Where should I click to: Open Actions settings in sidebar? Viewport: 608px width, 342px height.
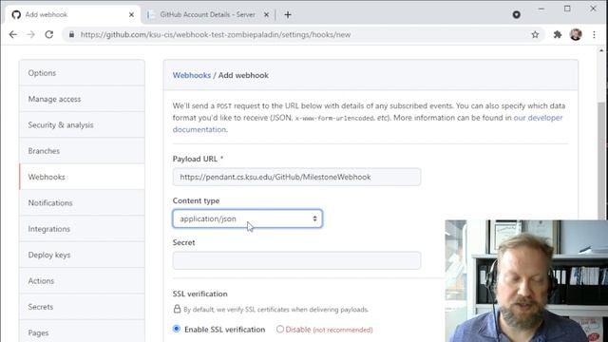[82, 281]
